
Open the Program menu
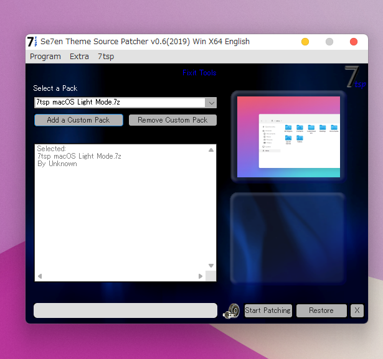[45, 57]
